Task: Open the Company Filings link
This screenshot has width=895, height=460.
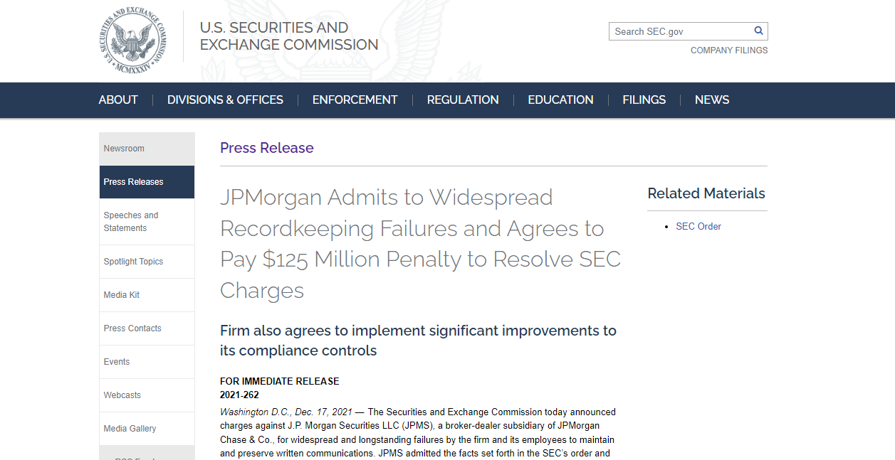Action: (729, 50)
